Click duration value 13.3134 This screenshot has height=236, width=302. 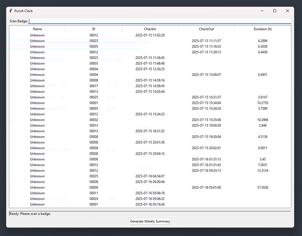[x=263, y=170]
